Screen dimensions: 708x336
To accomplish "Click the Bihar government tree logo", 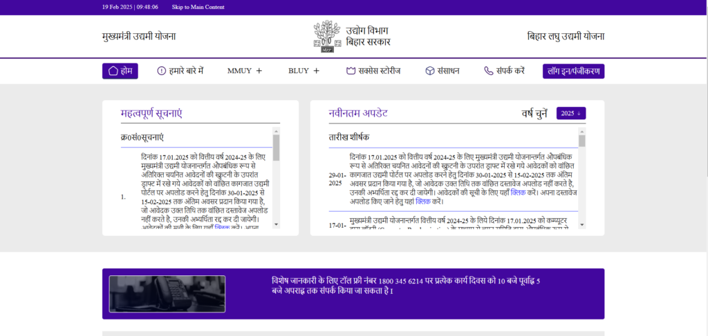I will click(328, 37).
